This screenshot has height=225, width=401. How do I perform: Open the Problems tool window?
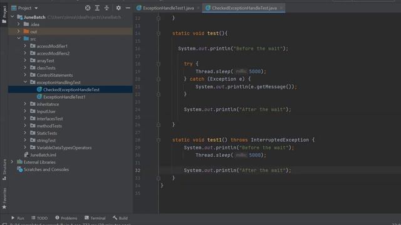pyautogui.click(x=66, y=218)
